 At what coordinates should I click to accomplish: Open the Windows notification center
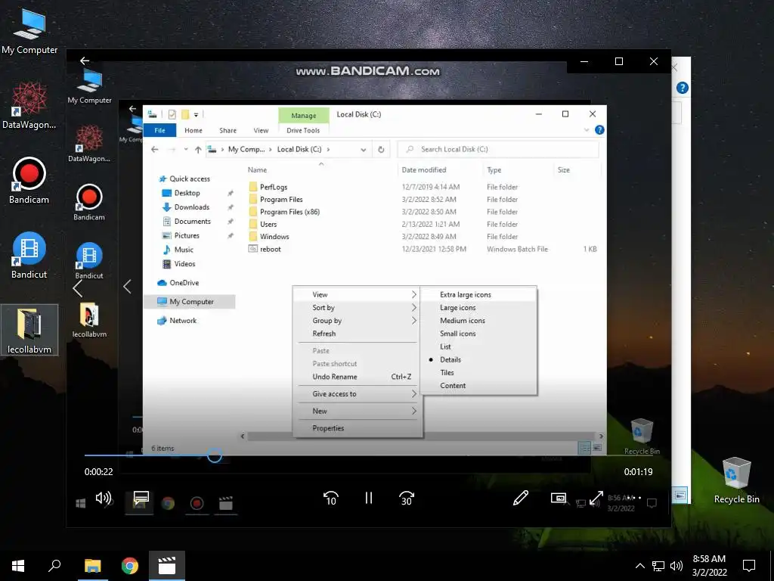749,566
